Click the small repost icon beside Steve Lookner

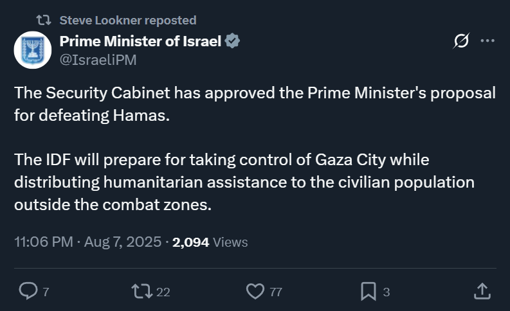[44, 20]
